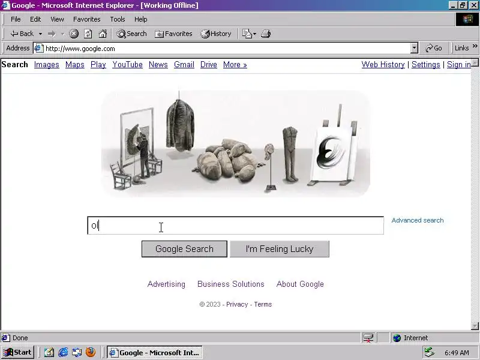Open the About Google link
The height and width of the screenshot is (360, 480).
click(x=300, y=284)
